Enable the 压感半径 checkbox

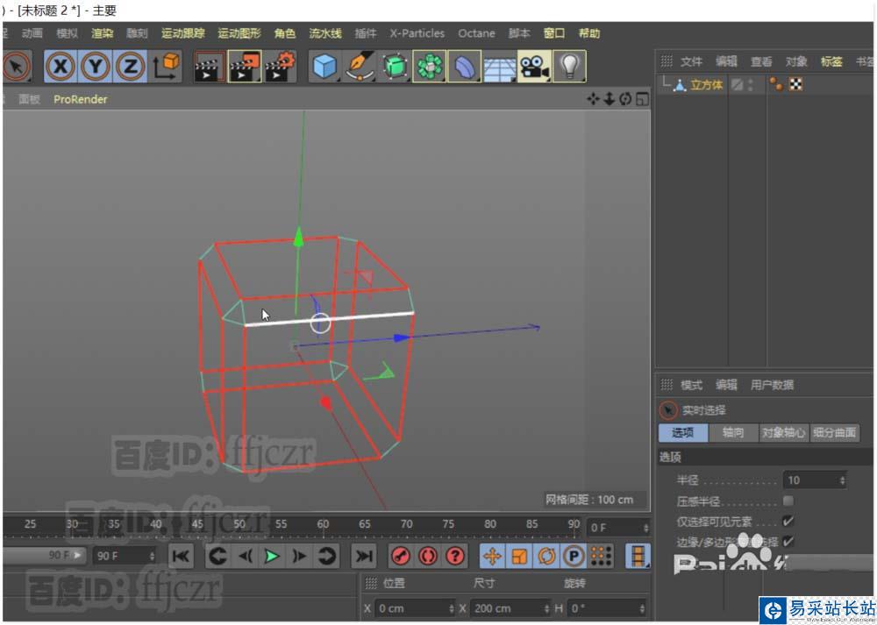coord(788,501)
